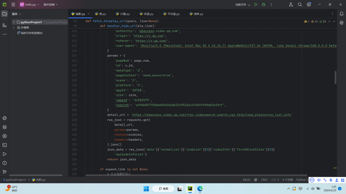Open the Python Console tool window
The image size is (346, 194).
(x=5, y=118)
